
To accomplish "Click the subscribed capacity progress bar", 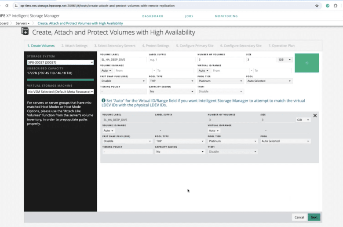I will pyautogui.click(x=60, y=80).
